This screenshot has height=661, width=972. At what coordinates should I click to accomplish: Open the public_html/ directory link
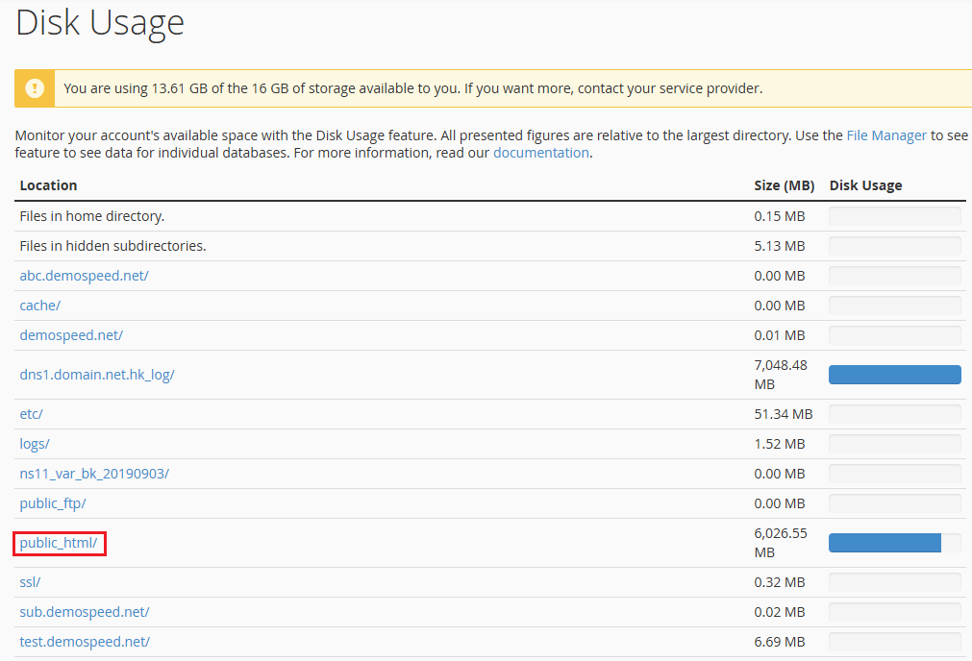(x=59, y=543)
